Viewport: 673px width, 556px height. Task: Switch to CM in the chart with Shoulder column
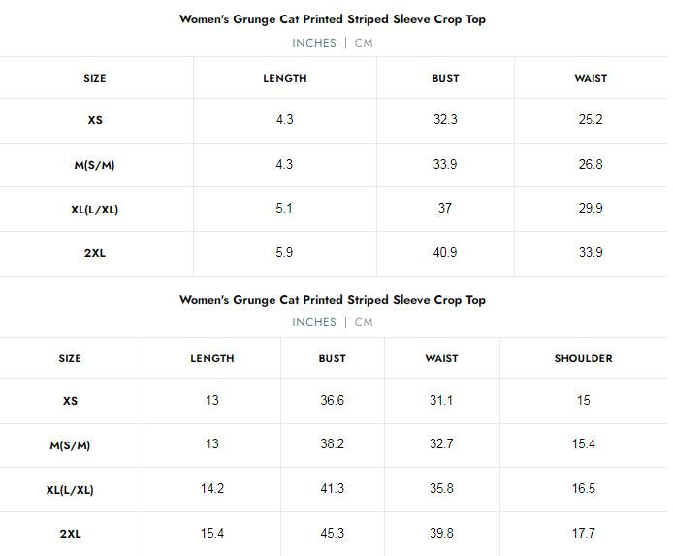click(364, 322)
